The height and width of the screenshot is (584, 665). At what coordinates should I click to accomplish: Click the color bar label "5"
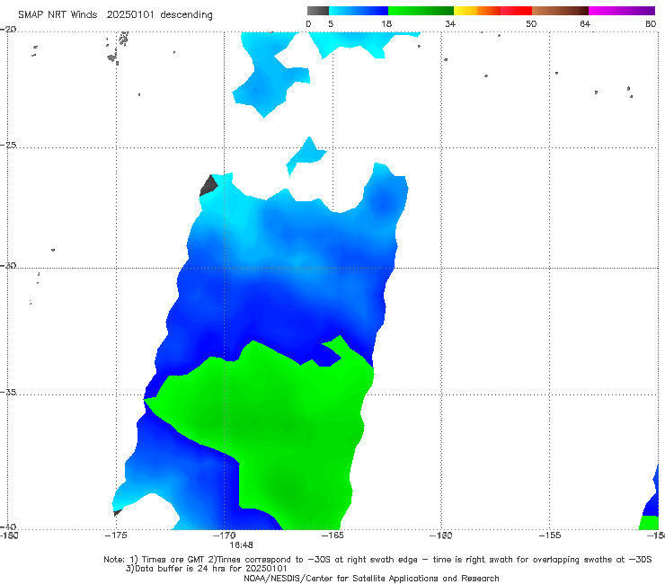click(x=331, y=23)
